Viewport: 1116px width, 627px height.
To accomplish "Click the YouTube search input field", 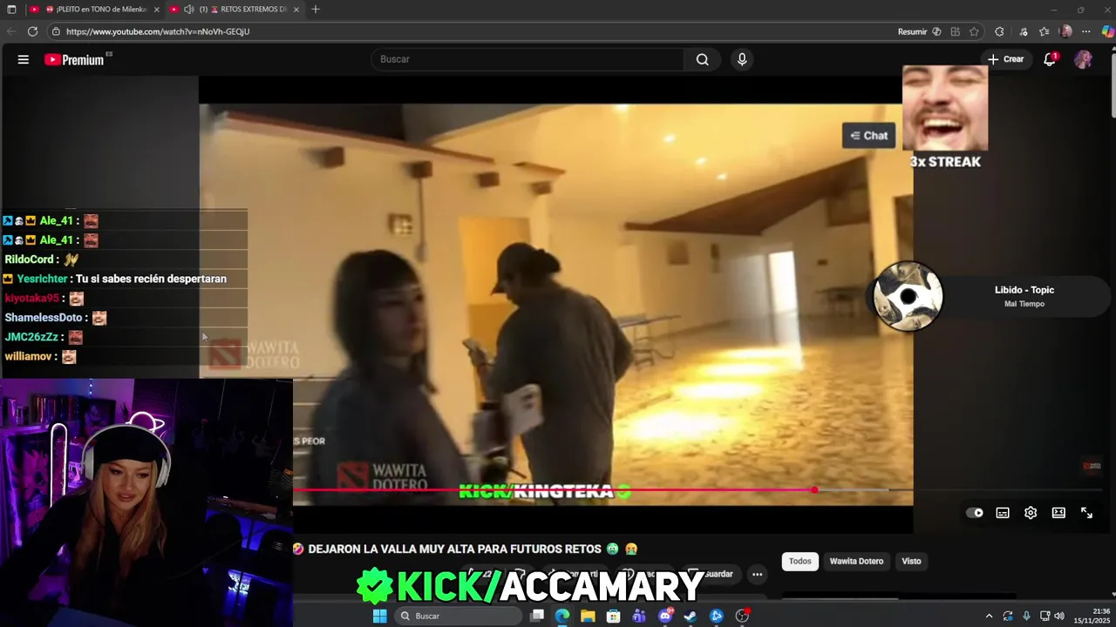I will click(527, 59).
